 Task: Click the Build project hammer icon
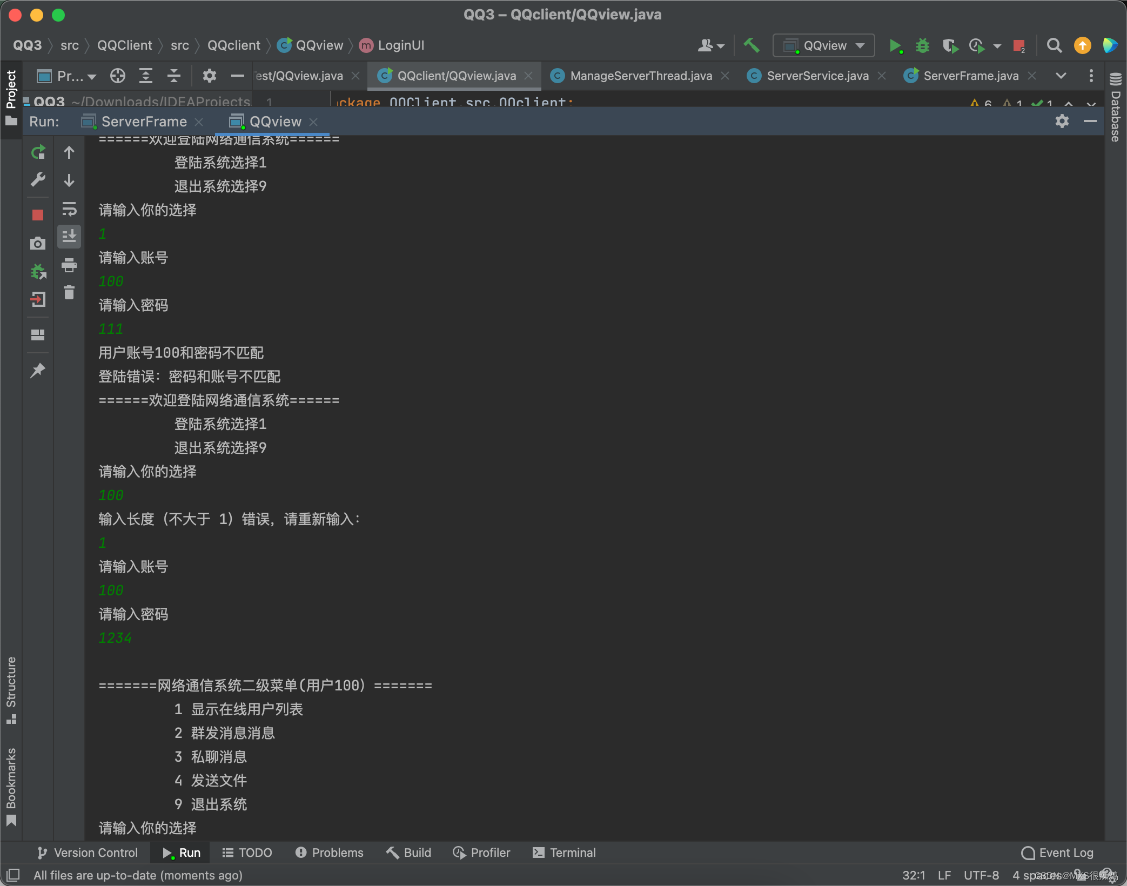752,45
